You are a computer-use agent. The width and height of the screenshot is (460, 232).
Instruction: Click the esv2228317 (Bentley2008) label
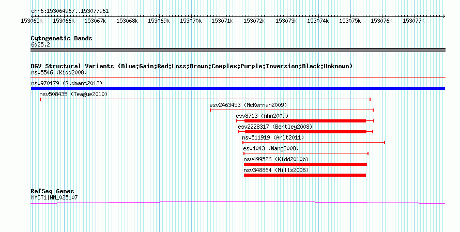tap(275, 127)
